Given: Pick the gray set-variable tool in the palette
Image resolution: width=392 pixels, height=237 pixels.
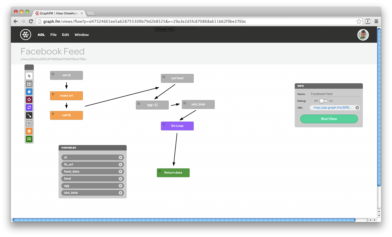Looking at the screenshot, I should 29,84.
